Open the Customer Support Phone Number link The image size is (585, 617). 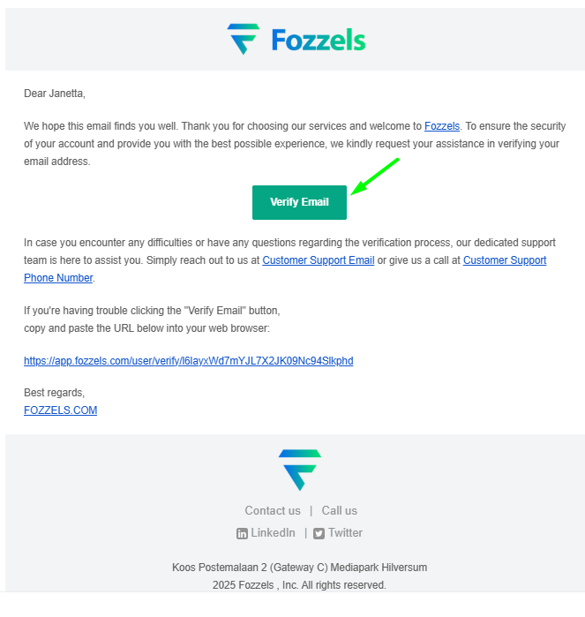click(504, 260)
